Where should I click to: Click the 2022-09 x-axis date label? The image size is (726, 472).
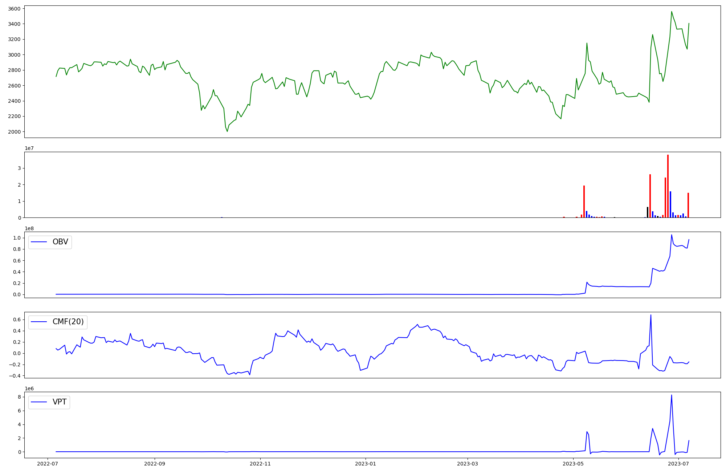tap(155, 464)
